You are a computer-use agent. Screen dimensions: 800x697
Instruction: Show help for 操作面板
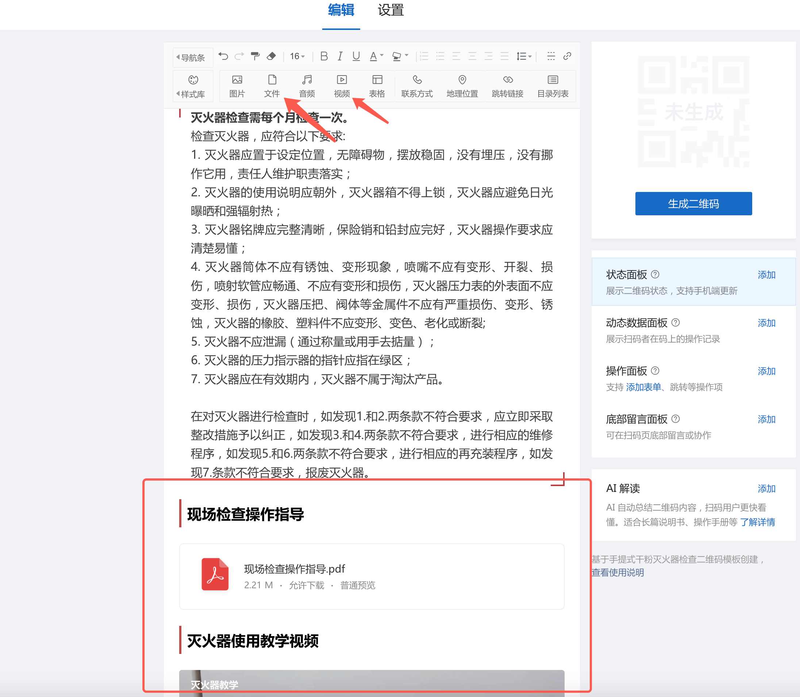(655, 371)
